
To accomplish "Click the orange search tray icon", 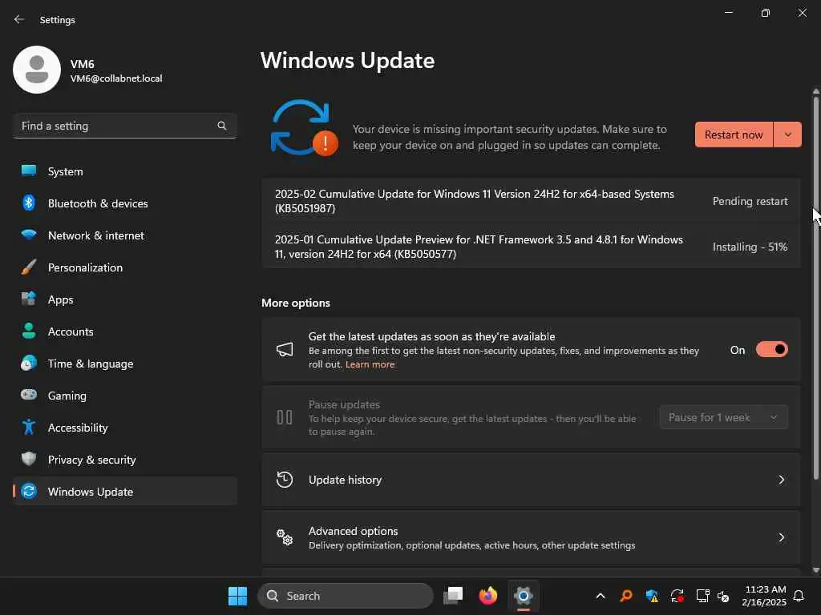I will (626, 596).
